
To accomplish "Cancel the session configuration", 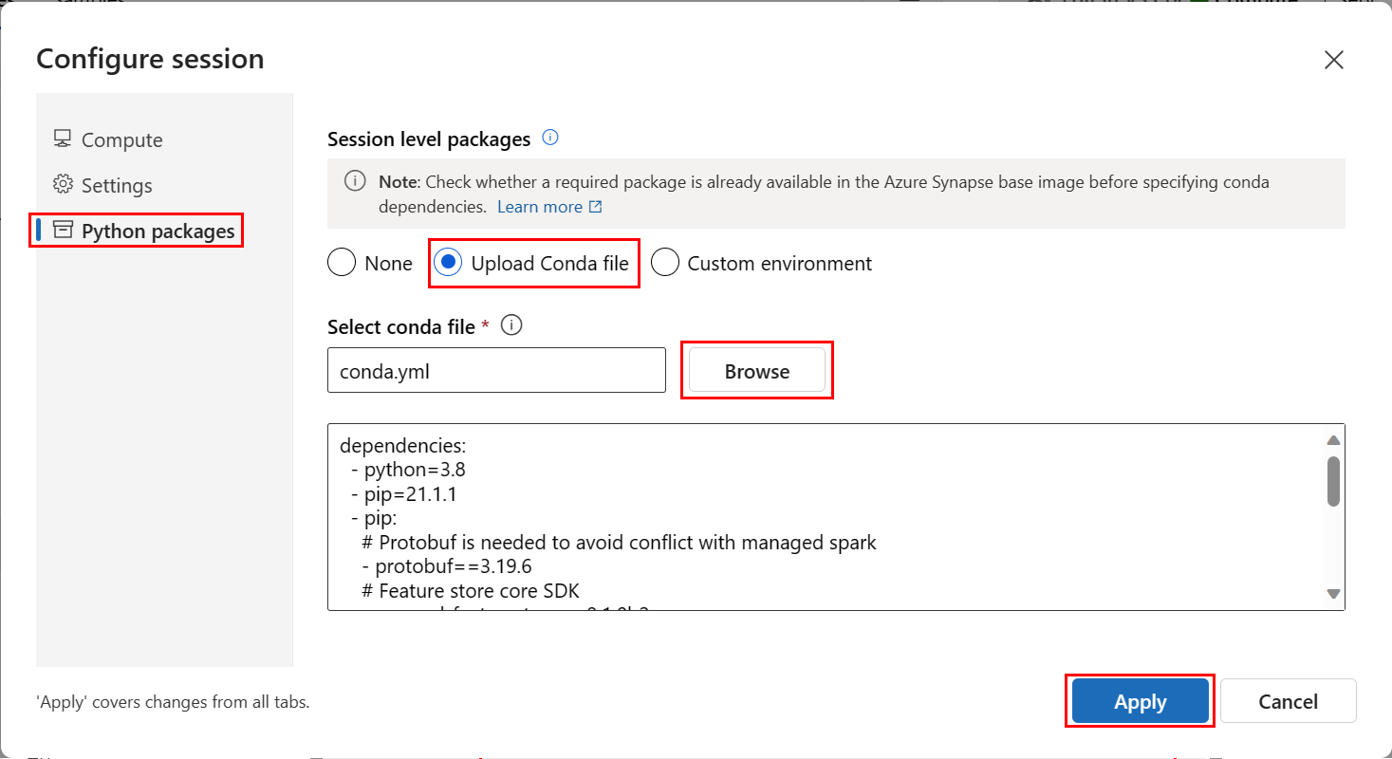I will [1288, 701].
